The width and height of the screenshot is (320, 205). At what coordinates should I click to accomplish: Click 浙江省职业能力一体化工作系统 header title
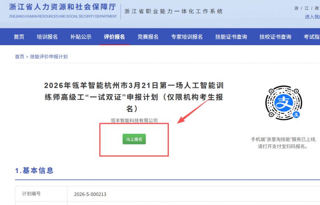tap(173, 11)
